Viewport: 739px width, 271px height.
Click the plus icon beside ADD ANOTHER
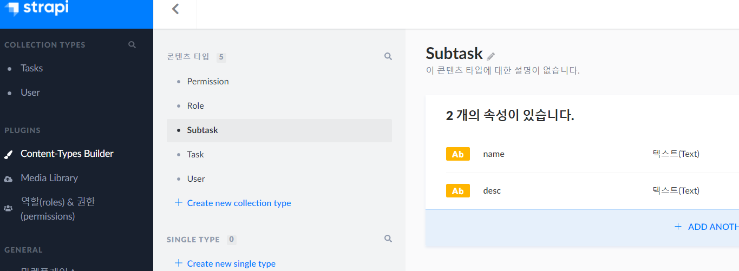pos(678,227)
